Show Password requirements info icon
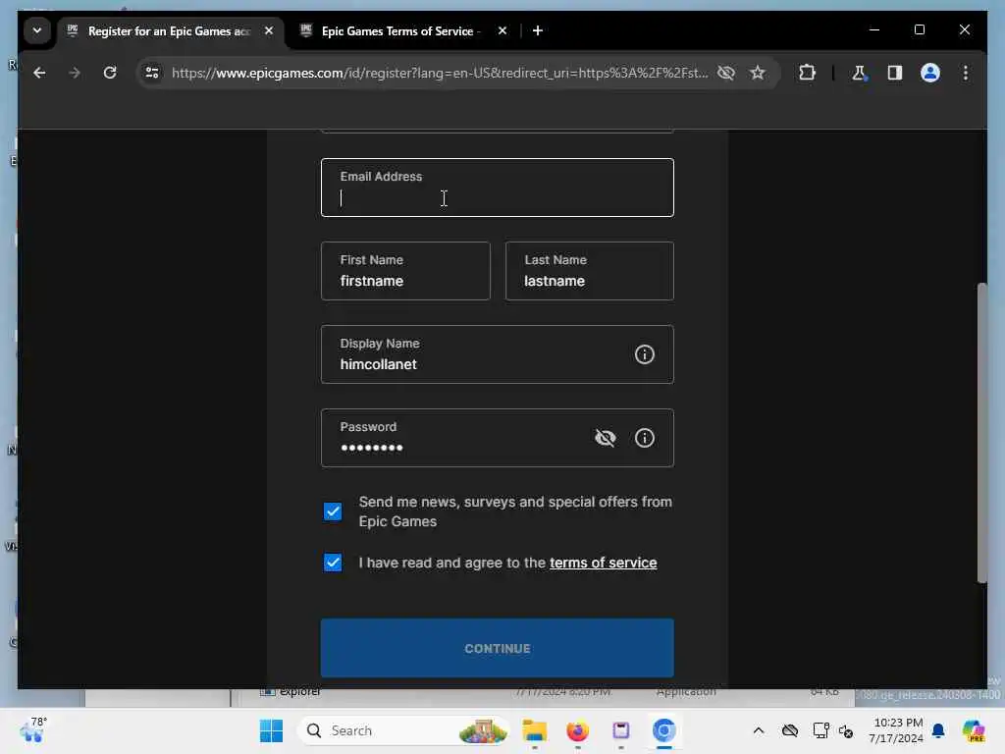 (644, 438)
